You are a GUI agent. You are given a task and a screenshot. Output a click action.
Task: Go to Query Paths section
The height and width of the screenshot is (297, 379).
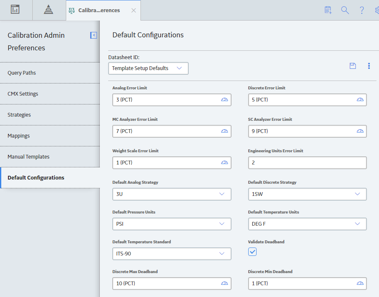coord(50,73)
